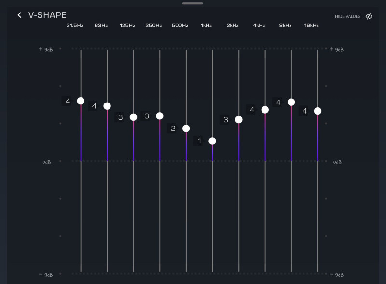Click the 16kHz slider handle

click(317, 111)
